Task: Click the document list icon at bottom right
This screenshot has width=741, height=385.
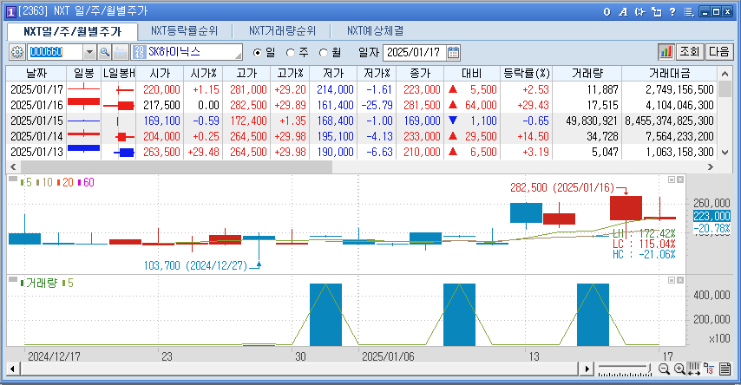Action: [x=725, y=369]
